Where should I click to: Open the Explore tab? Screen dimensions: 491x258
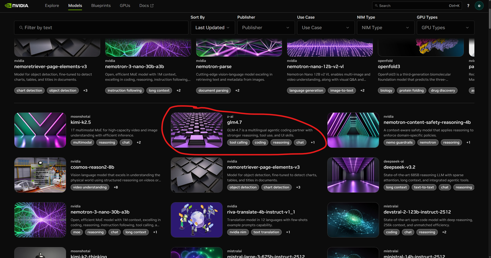52,6
